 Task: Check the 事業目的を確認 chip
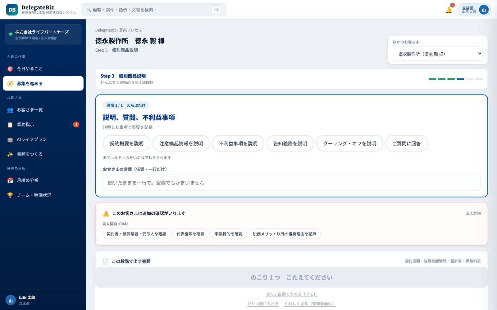click(x=229, y=234)
